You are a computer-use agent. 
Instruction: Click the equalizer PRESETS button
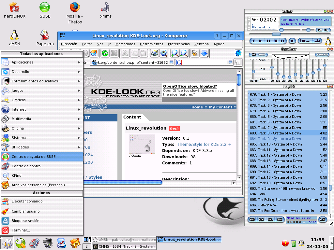click(322, 55)
